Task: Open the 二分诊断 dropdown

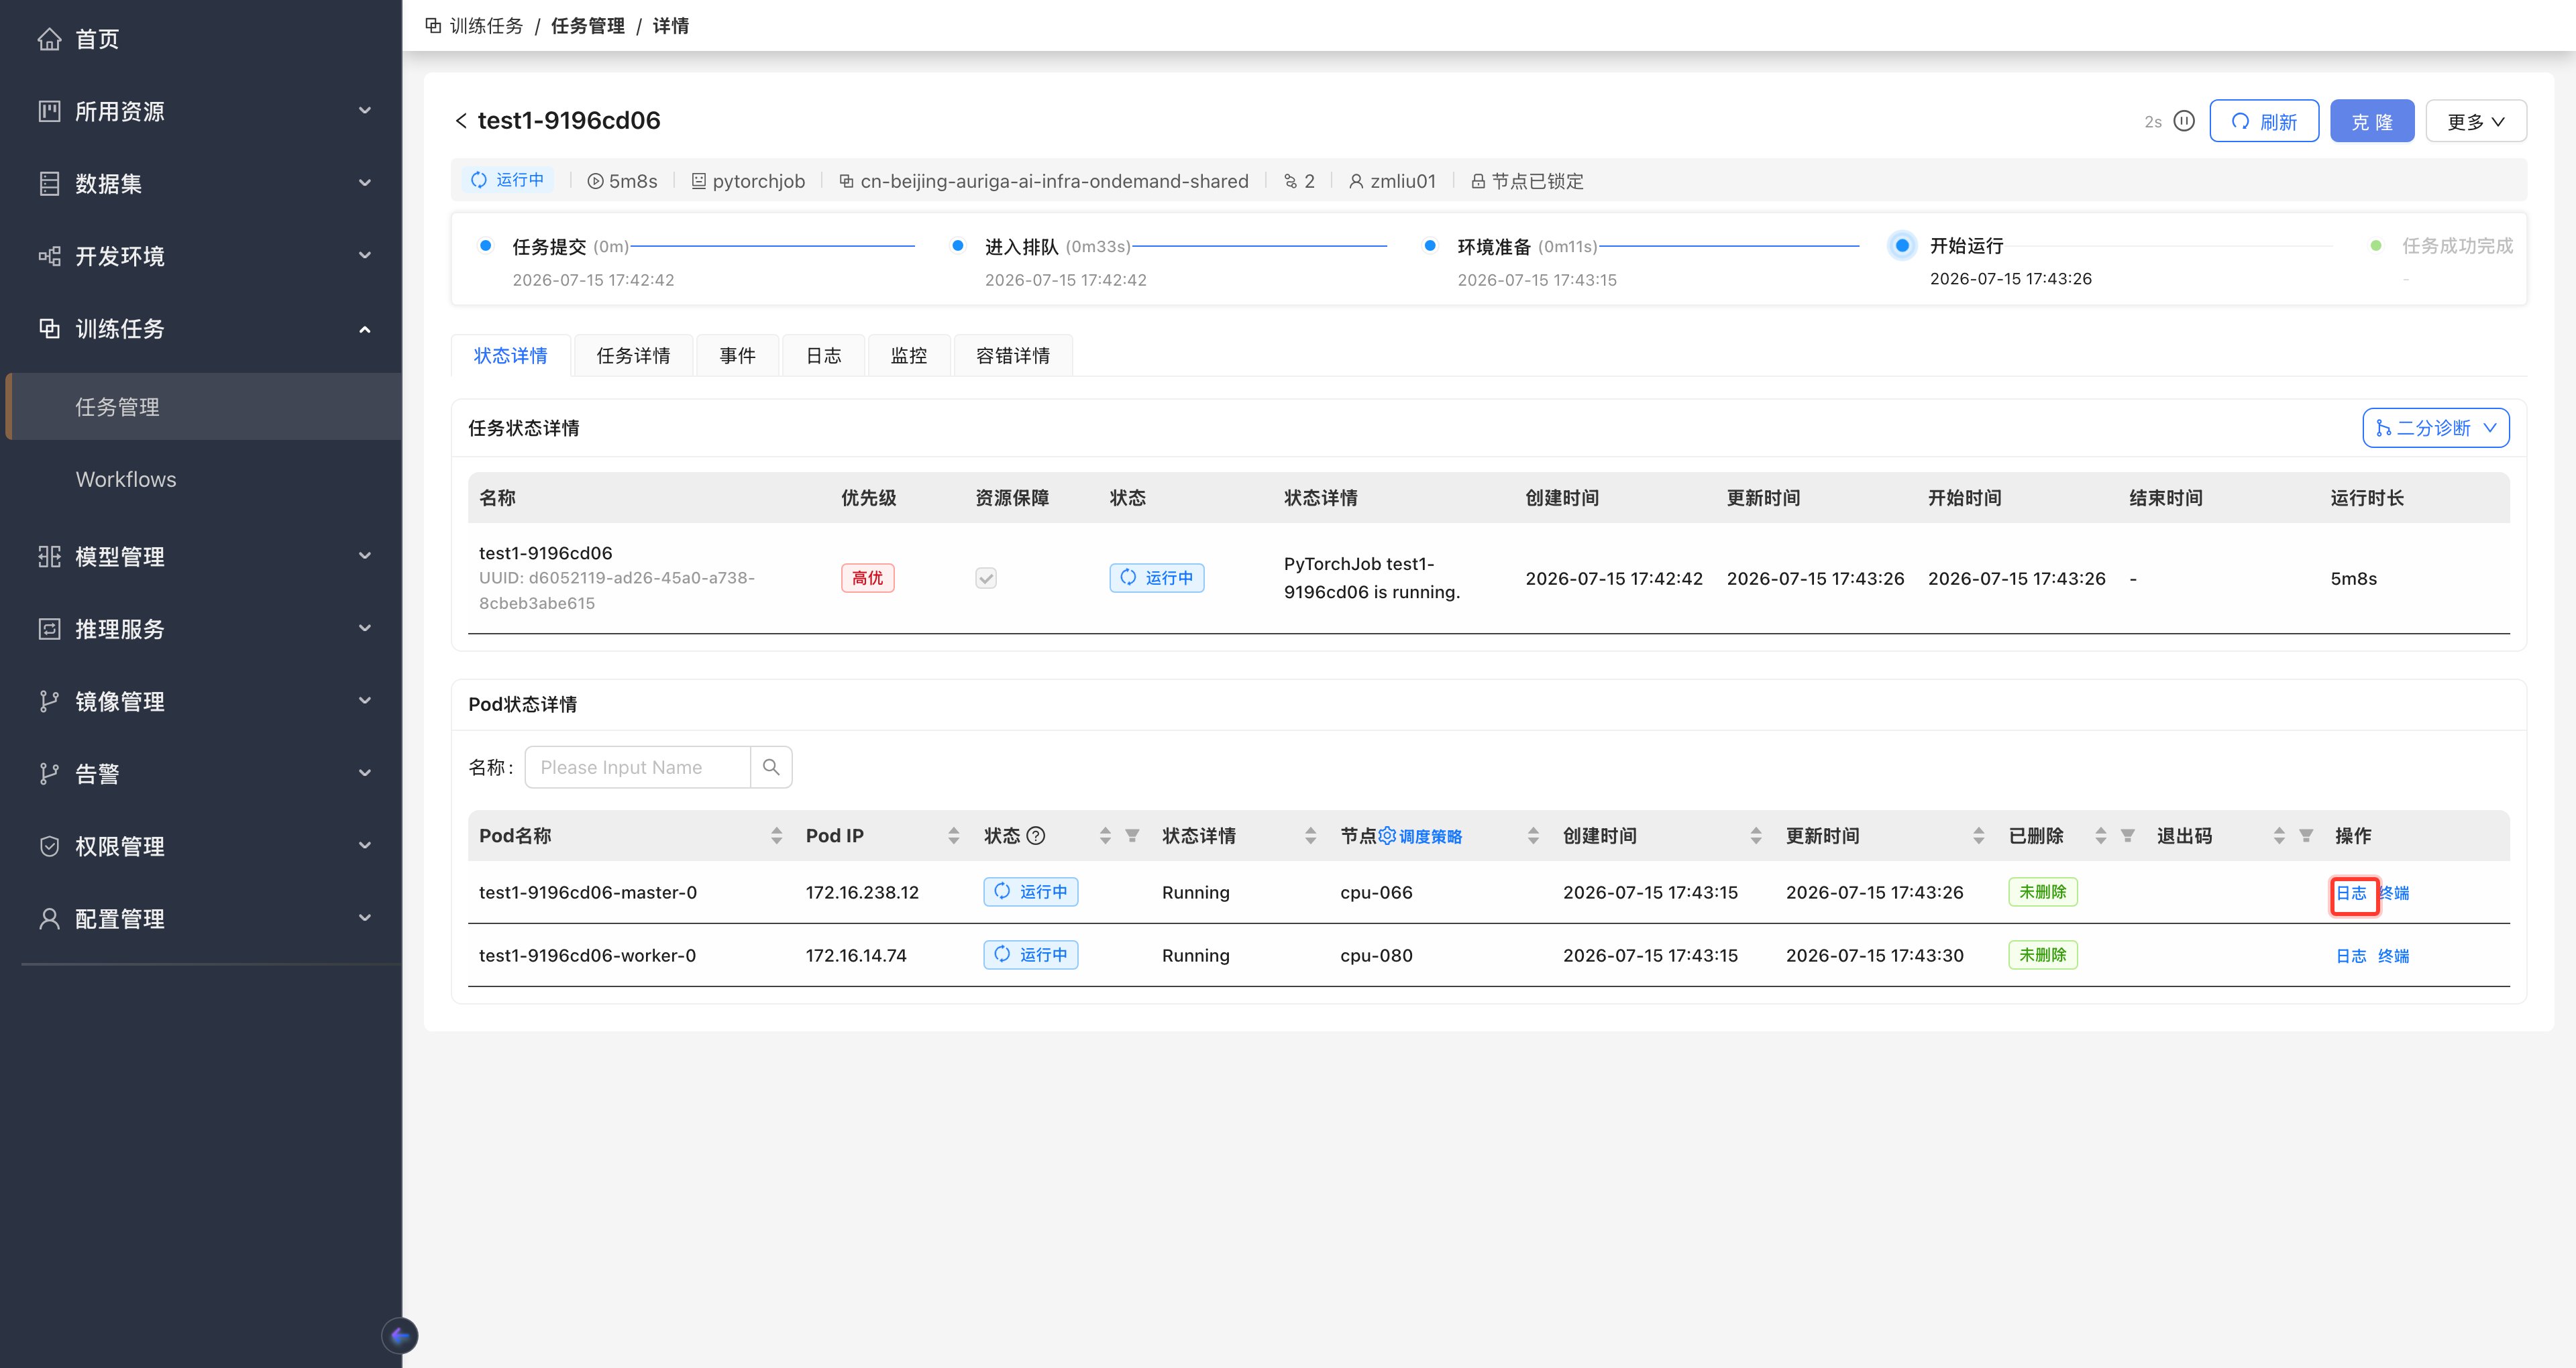Action: coord(2436,428)
